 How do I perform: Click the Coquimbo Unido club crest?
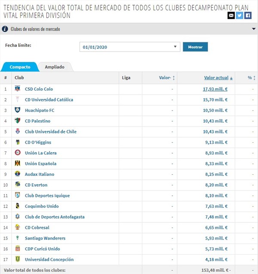click(18, 206)
